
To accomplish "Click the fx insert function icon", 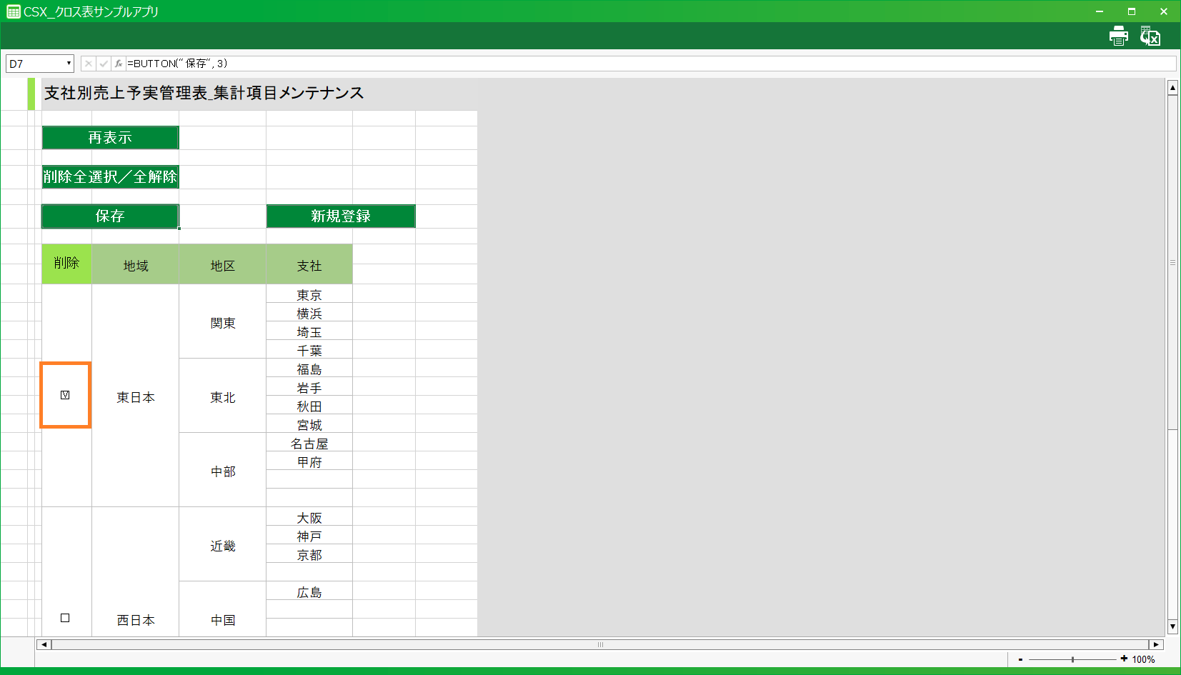I will 119,64.
